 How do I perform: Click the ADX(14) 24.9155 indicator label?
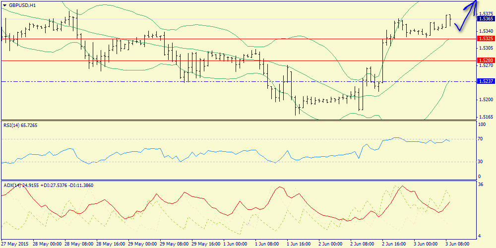(22, 185)
